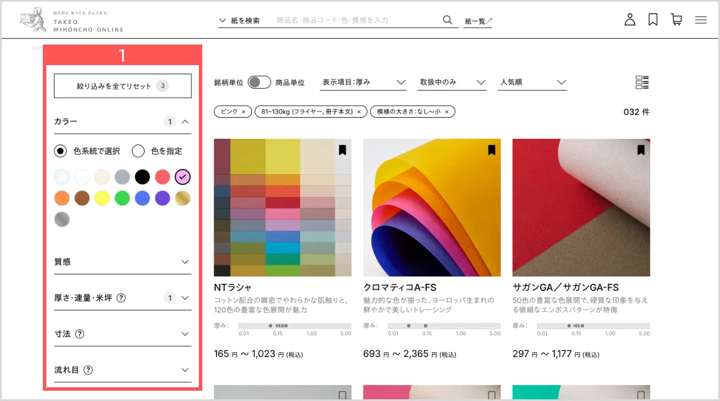Expand the 質感 filter section
This screenshot has height=401, width=720.
click(122, 262)
